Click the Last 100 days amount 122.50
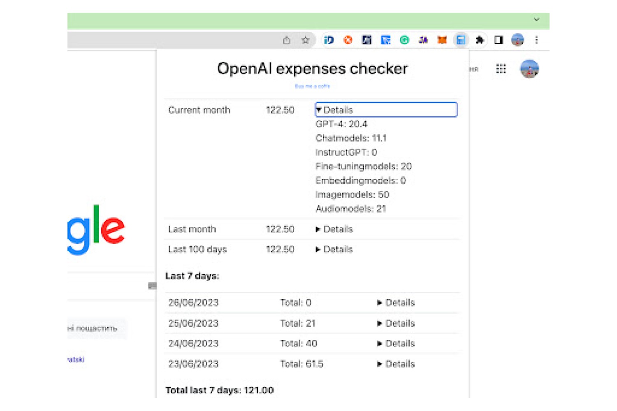Image resolution: width=617 pixels, height=411 pixels. point(280,249)
